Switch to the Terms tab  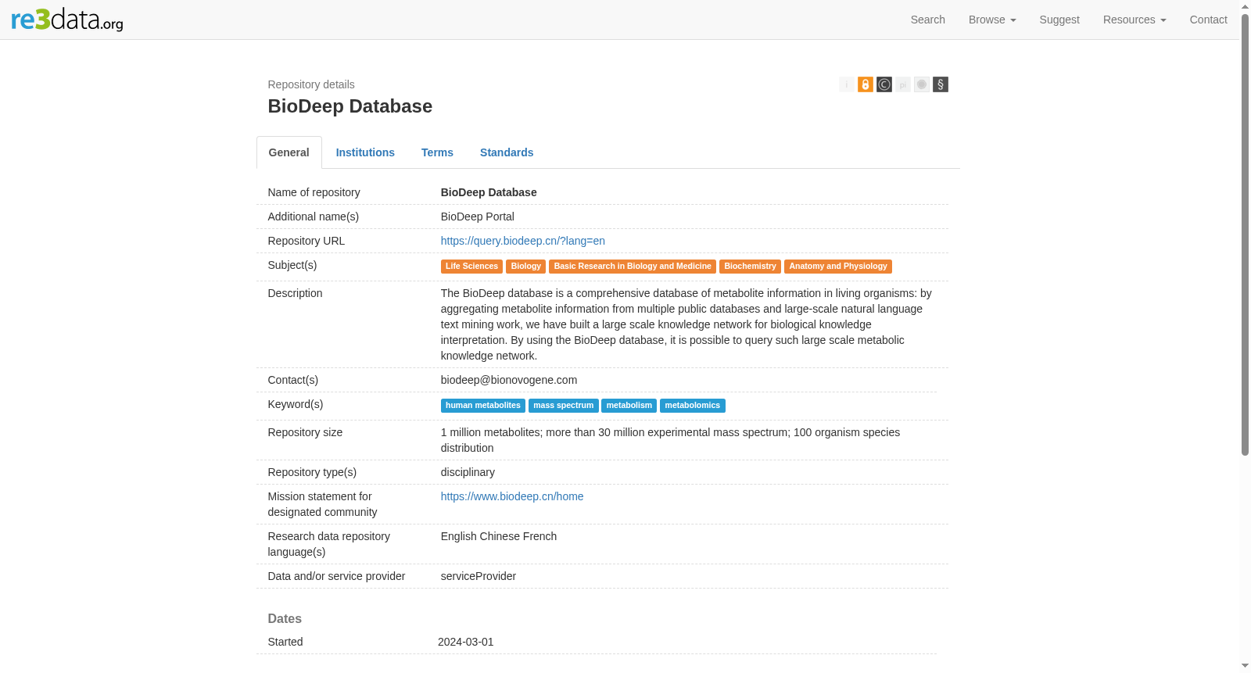437,152
